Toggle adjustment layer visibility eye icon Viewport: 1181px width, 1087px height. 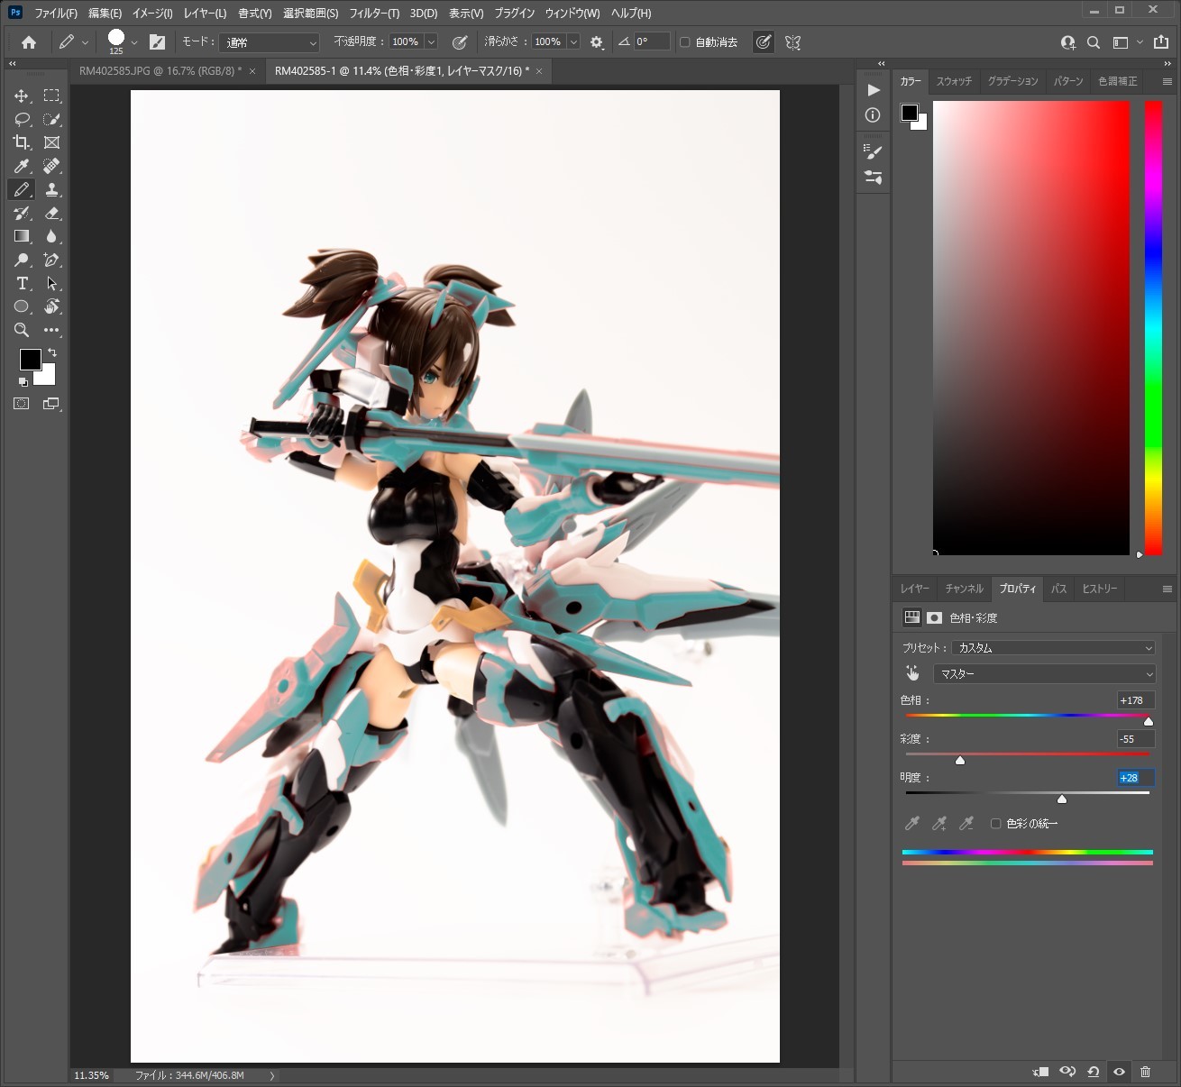1119,1072
